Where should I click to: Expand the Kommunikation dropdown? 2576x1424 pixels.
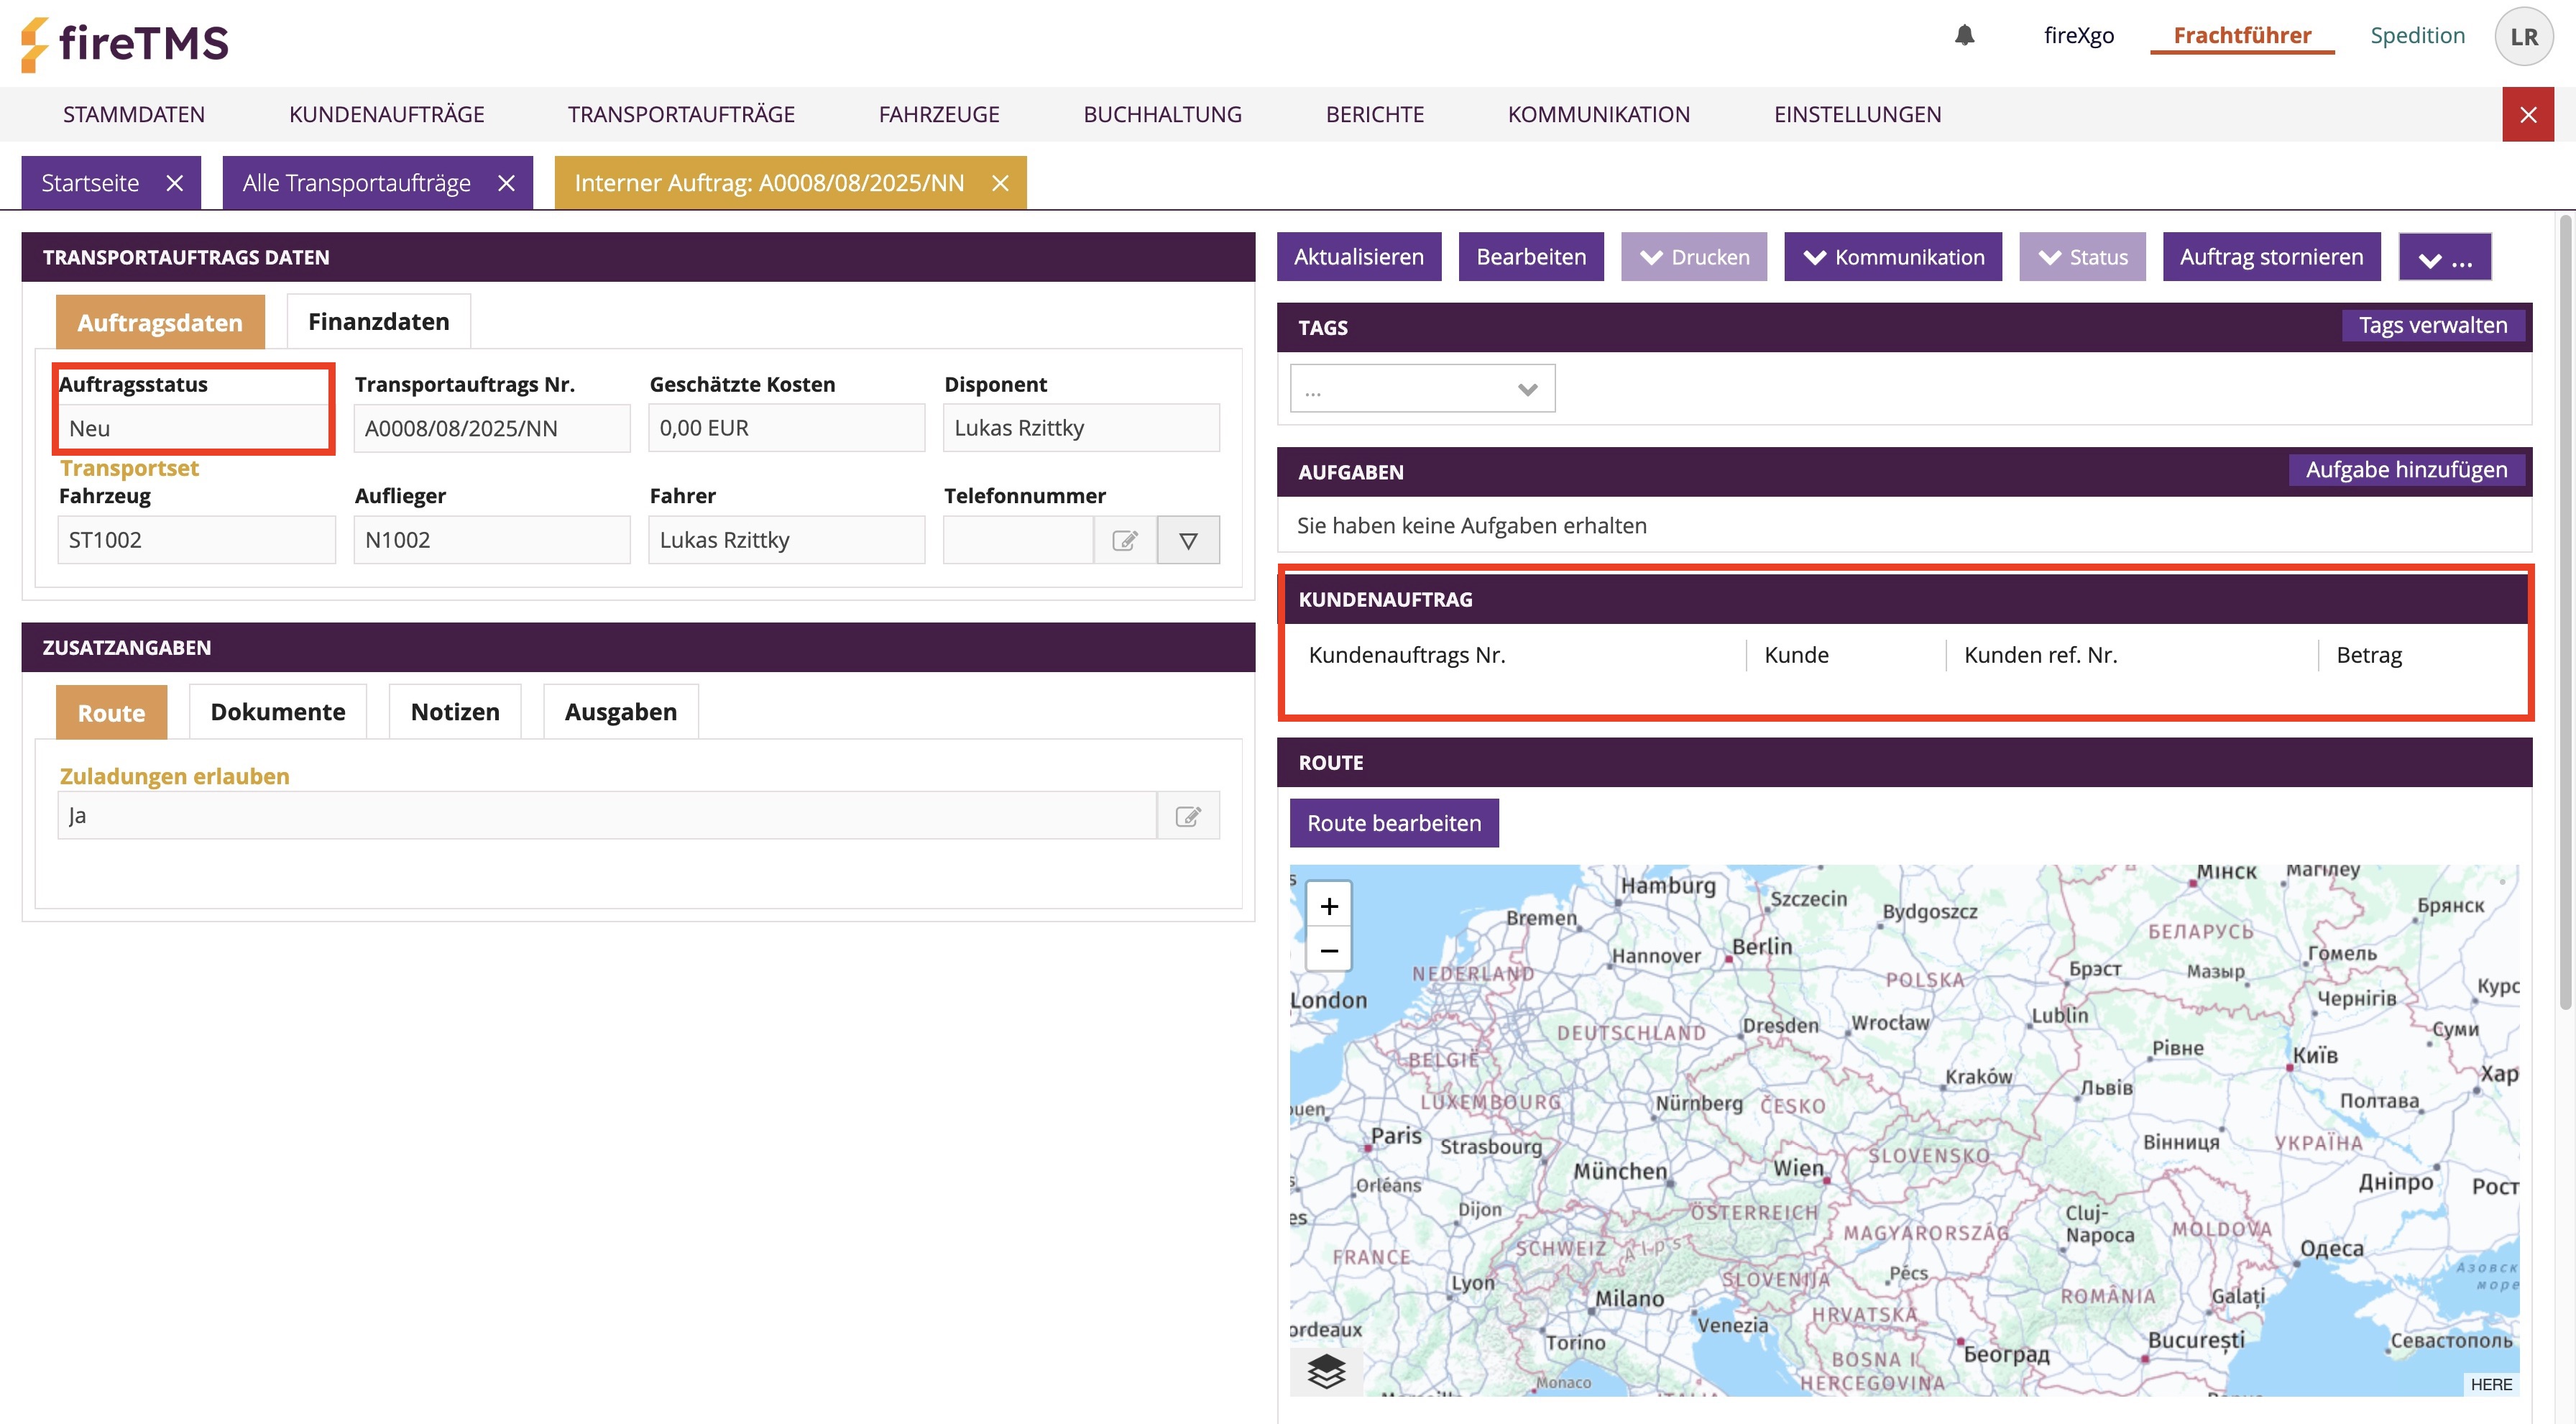tap(1893, 257)
